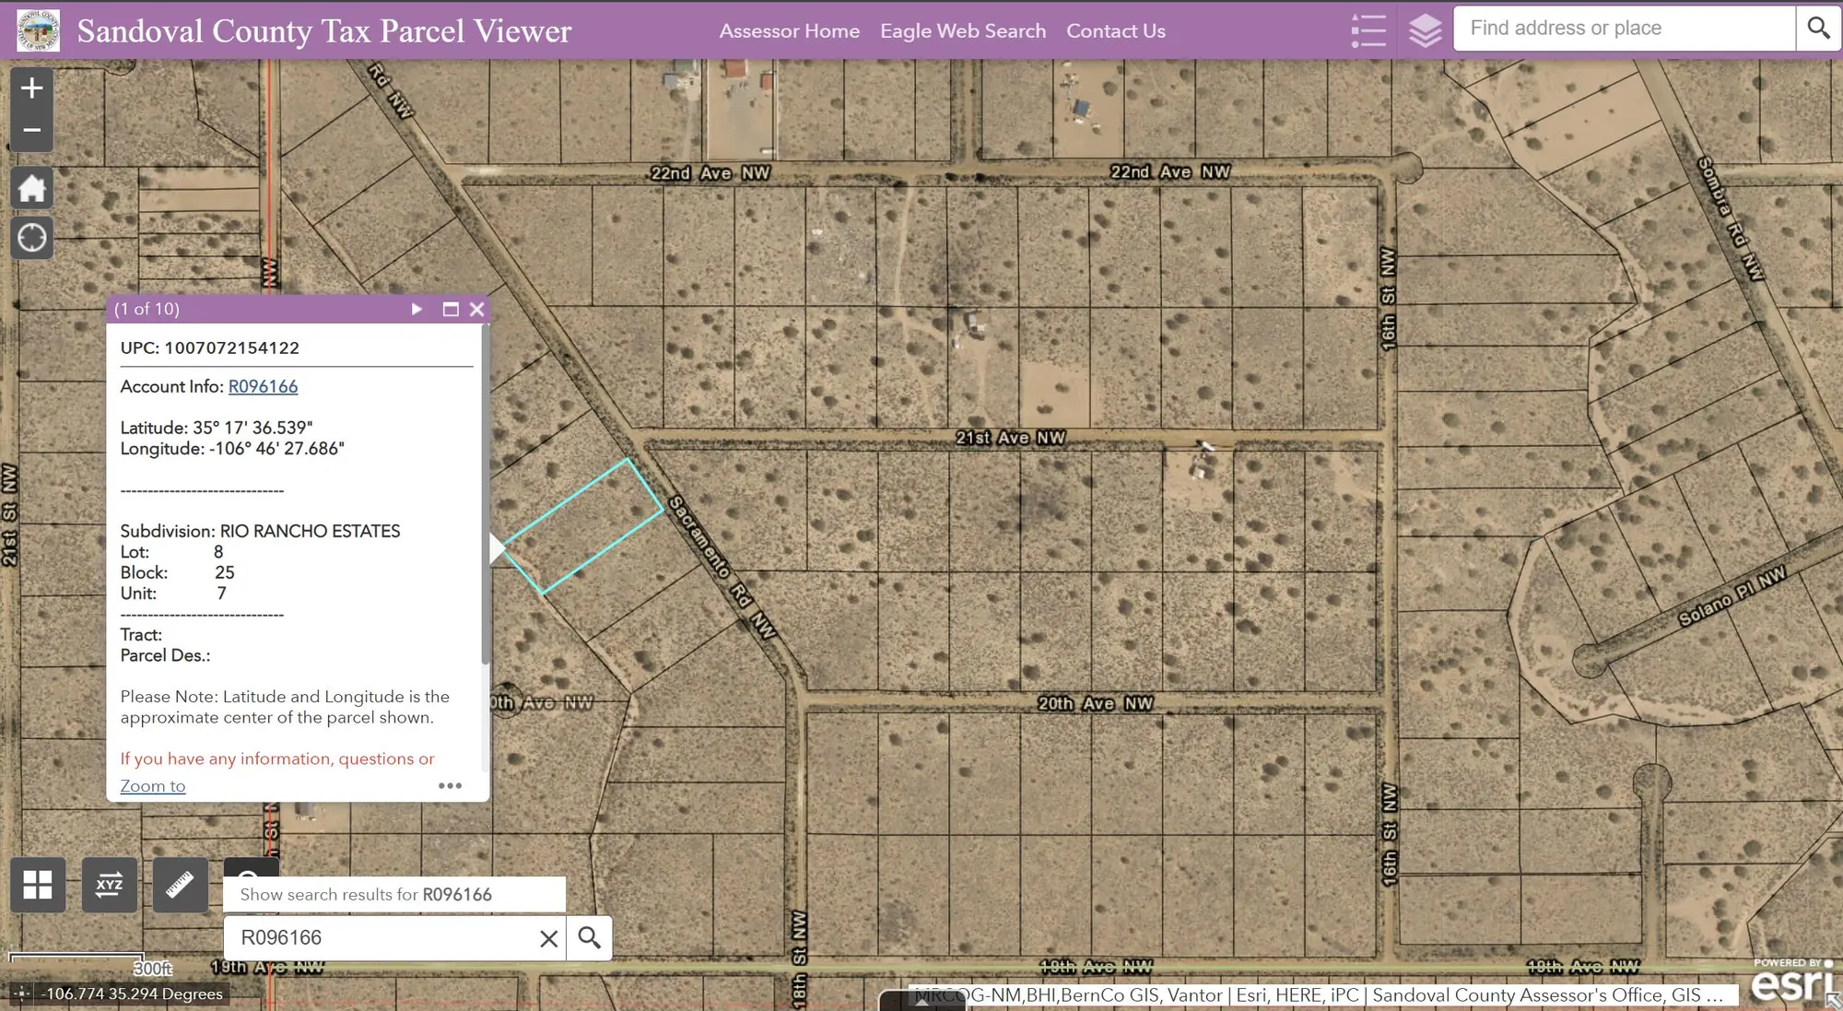1843x1011 pixels.
Task: Zoom in with the plus button
Action: tap(31, 88)
